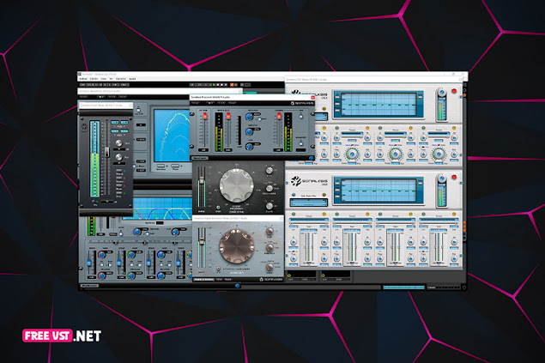Click the top blue knob in compressor window
545x363 pixels.
point(249,117)
